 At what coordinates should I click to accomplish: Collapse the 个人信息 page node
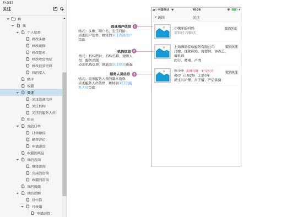[18, 32]
